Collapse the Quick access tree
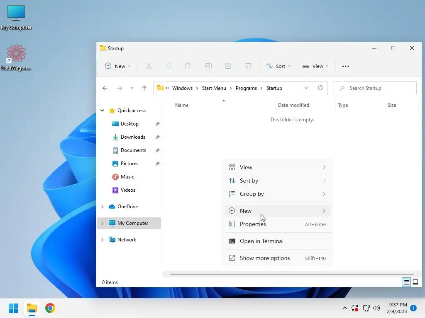425x318 pixels. coord(102,110)
